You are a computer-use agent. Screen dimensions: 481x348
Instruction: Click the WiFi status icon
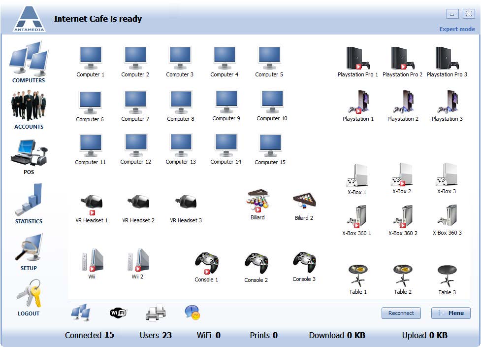pos(118,313)
